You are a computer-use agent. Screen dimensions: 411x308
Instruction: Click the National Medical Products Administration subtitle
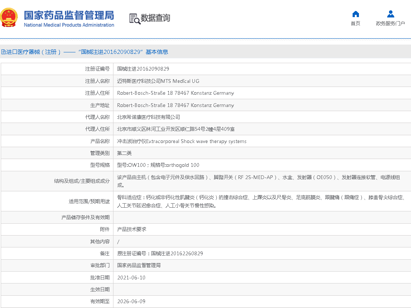(x=69, y=25)
